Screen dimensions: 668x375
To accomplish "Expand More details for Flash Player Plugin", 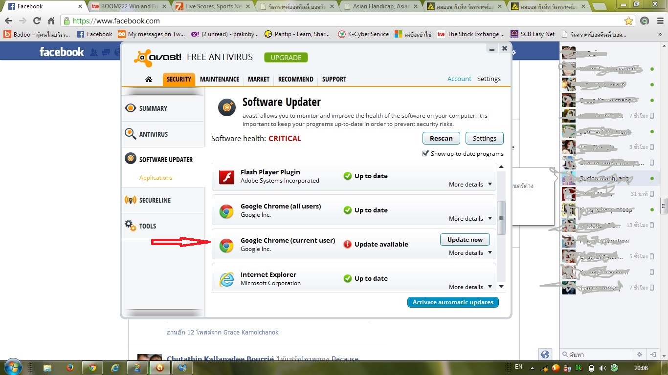I will tap(470, 184).
